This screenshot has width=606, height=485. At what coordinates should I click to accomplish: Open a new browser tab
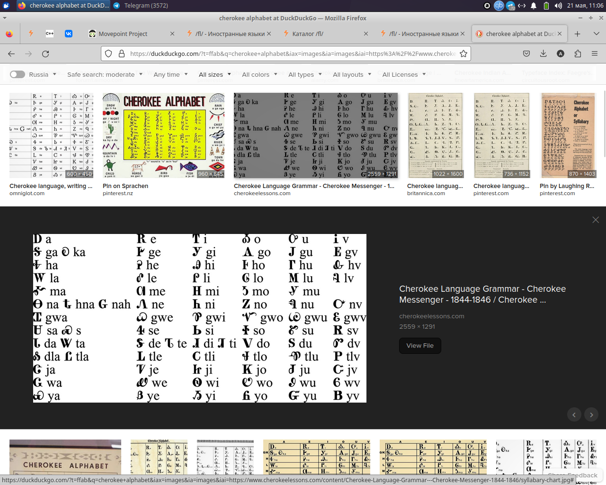[x=577, y=34]
